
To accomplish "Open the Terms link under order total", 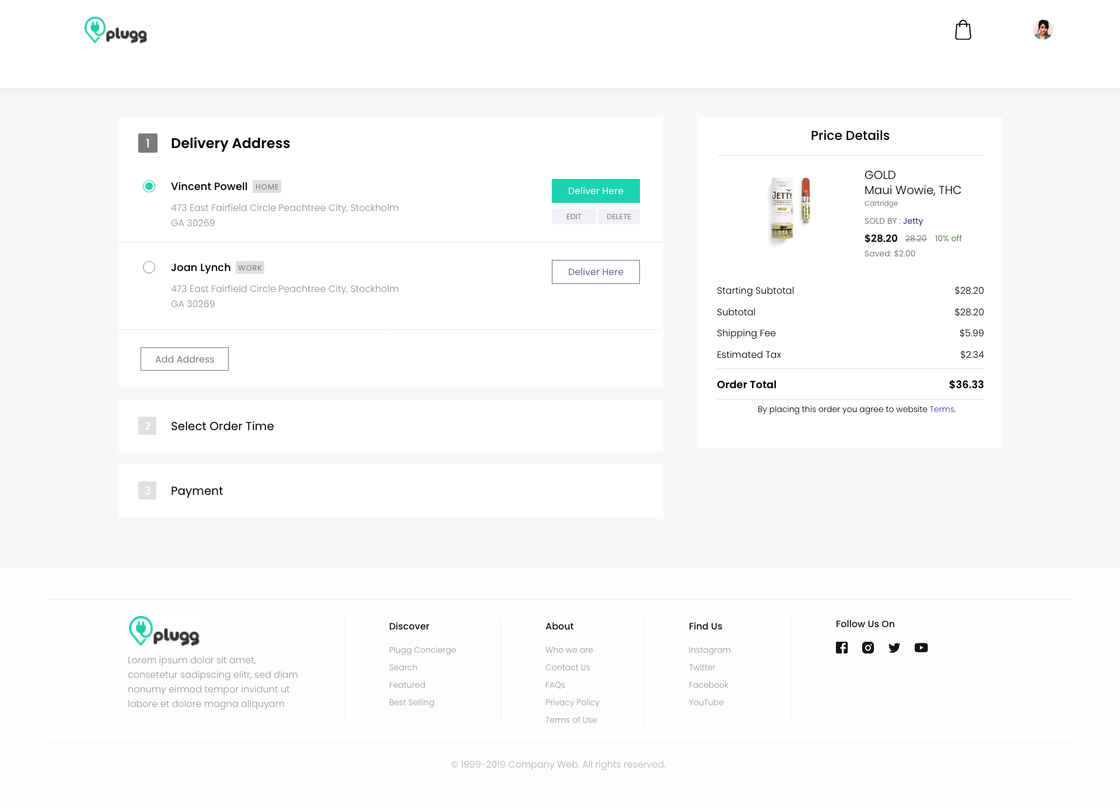I will tap(942, 409).
